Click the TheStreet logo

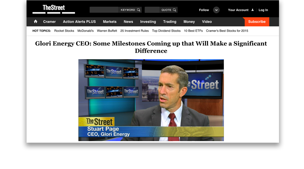tap(54, 9)
